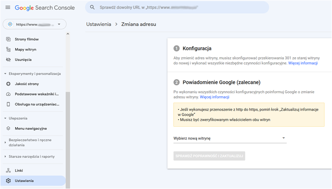This screenshot has width=332, height=189.
Task: Click Więcej informacji link under Powiadomienie Google
Action: (x=214, y=97)
